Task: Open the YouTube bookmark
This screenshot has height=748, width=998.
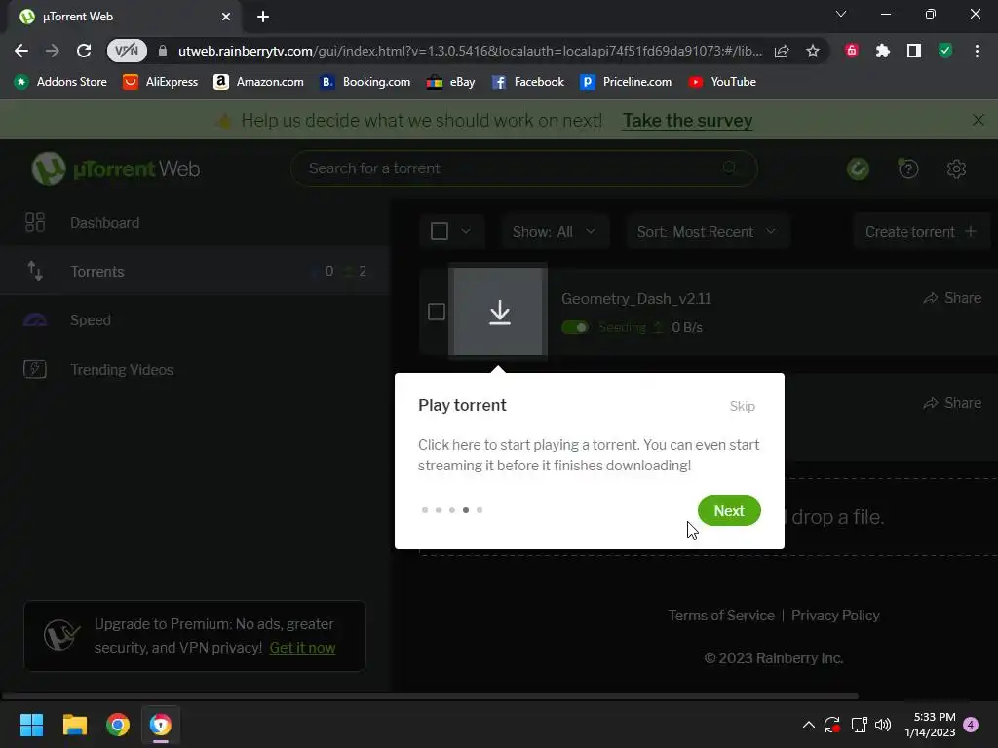Action: click(722, 82)
